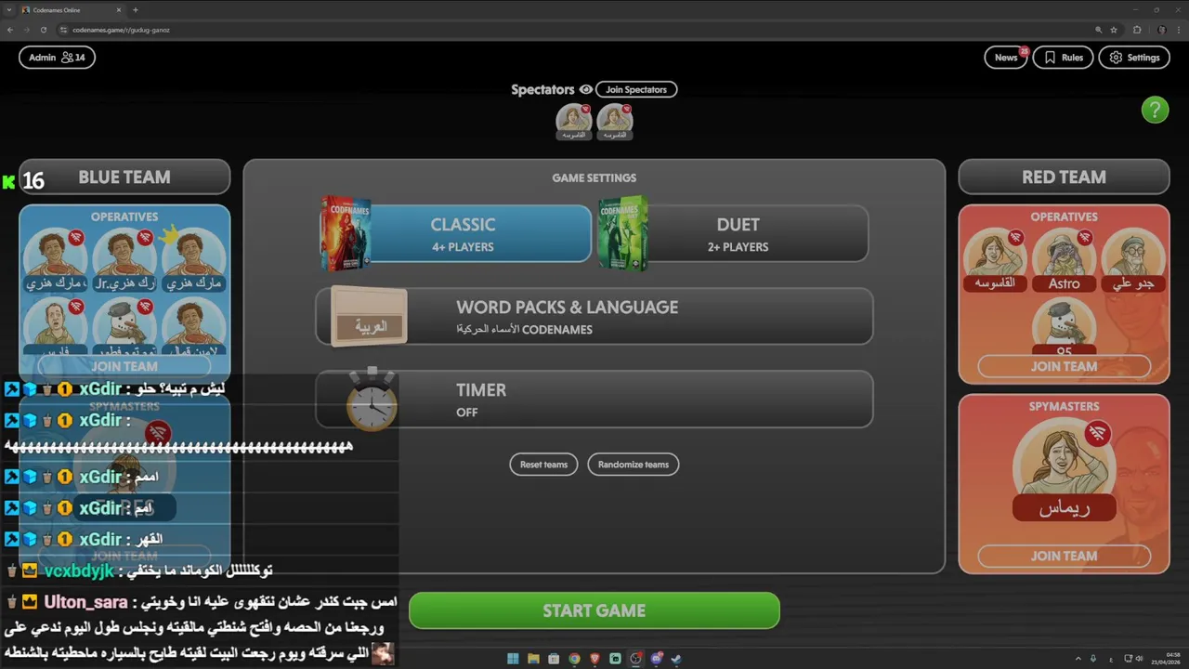Click the Red Team header
The image size is (1189, 669).
pyautogui.click(x=1064, y=177)
